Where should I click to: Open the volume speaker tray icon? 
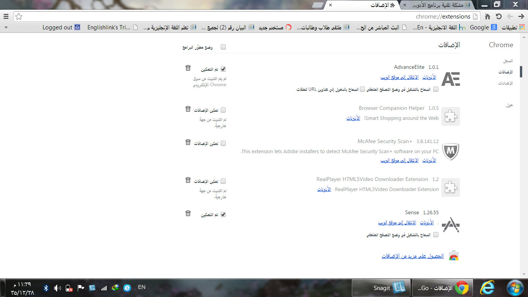(58, 288)
